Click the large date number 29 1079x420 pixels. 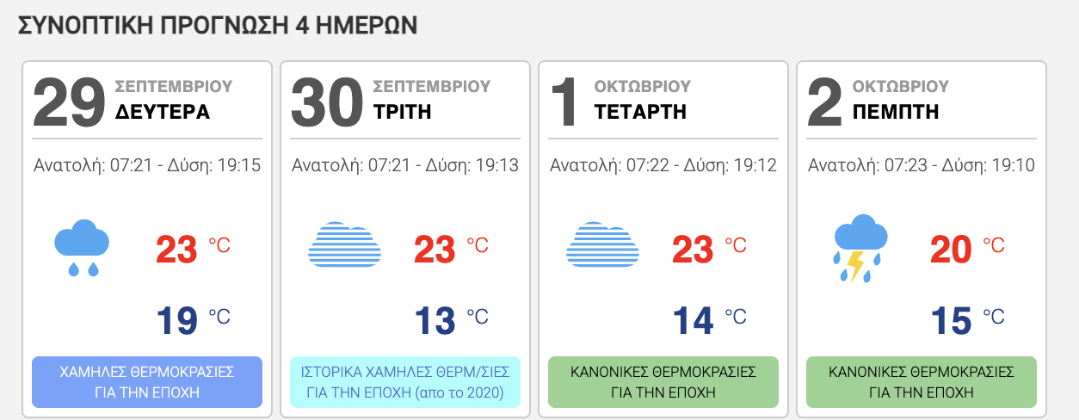point(70,101)
